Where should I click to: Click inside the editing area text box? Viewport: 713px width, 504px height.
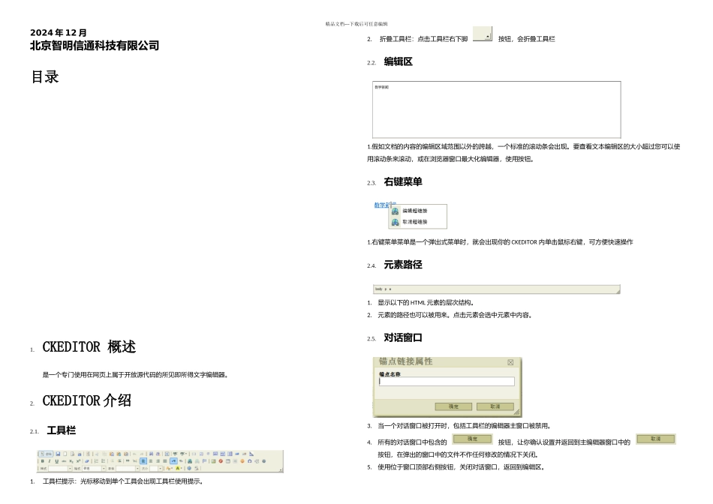point(497,109)
